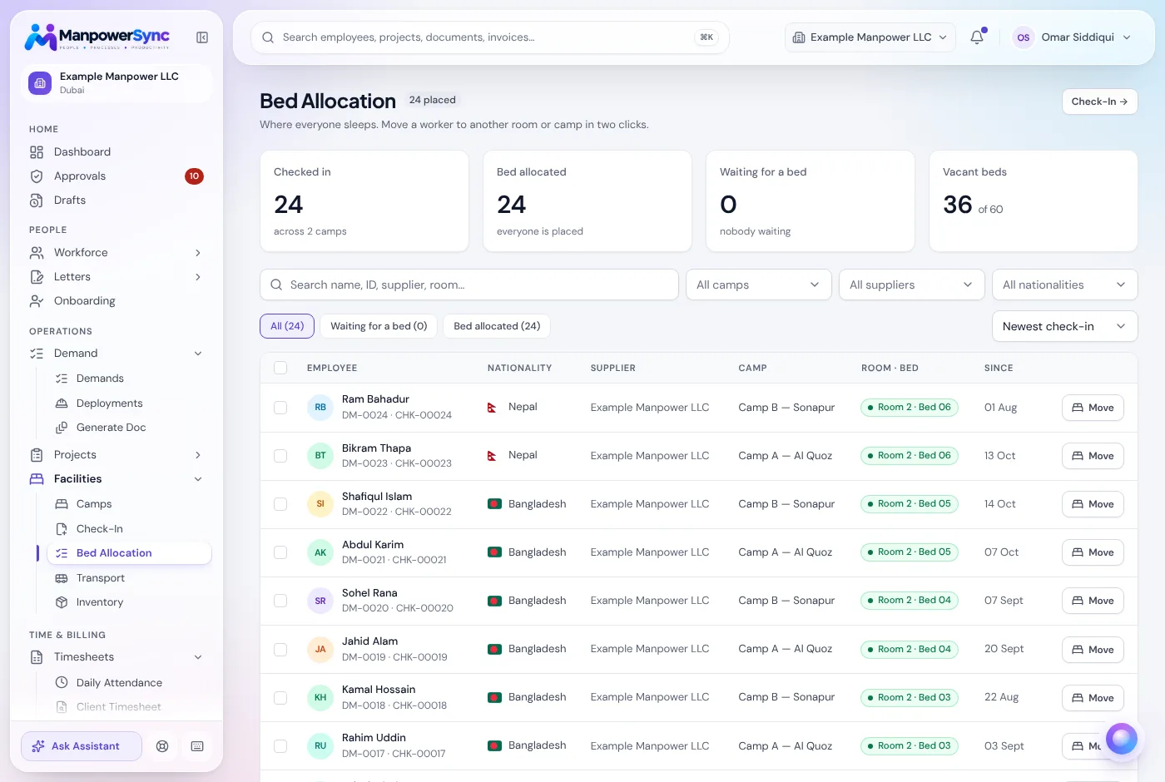Open the Newest check-in sort dropdown
This screenshot has width=1165, height=782.
pyautogui.click(x=1064, y=326)
